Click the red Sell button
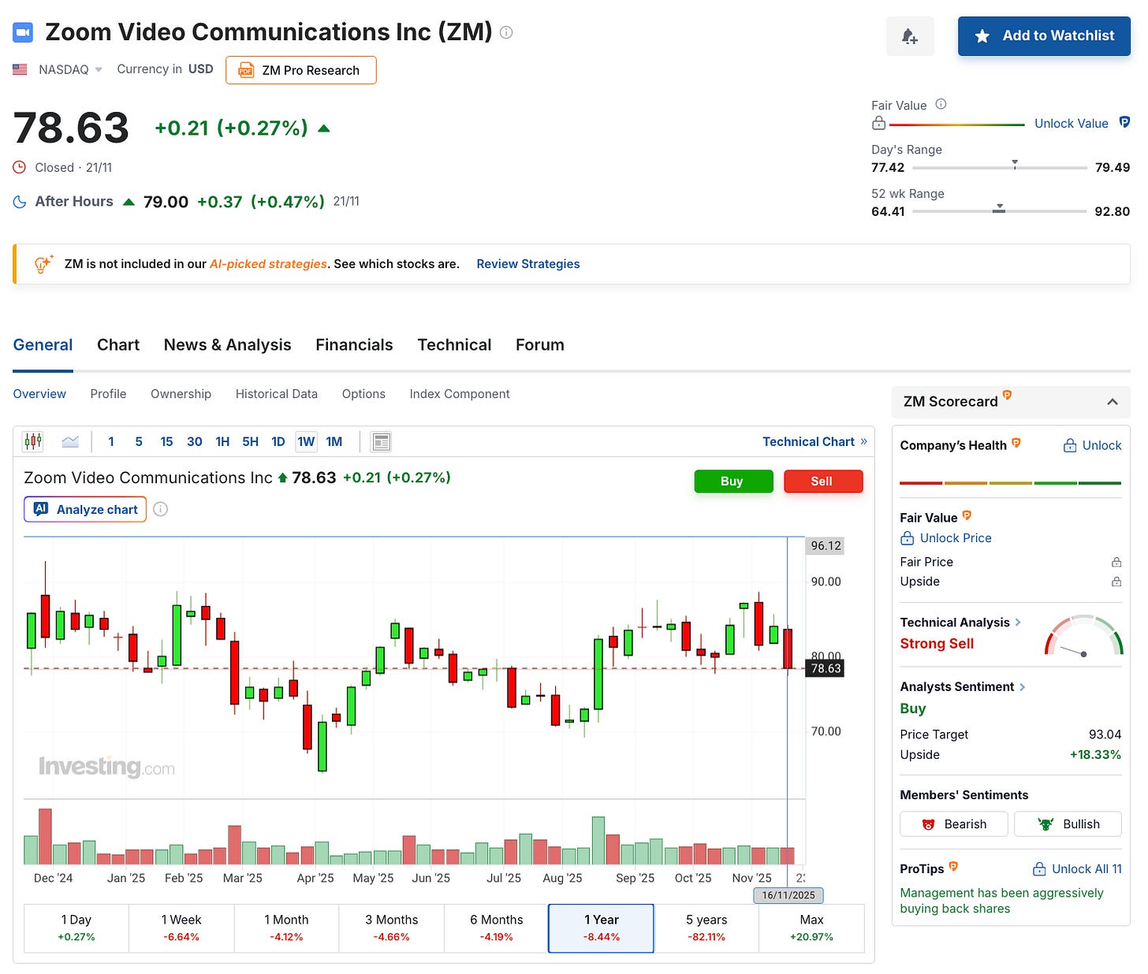This screenshot has width=1148, height=974. (822, 481)
